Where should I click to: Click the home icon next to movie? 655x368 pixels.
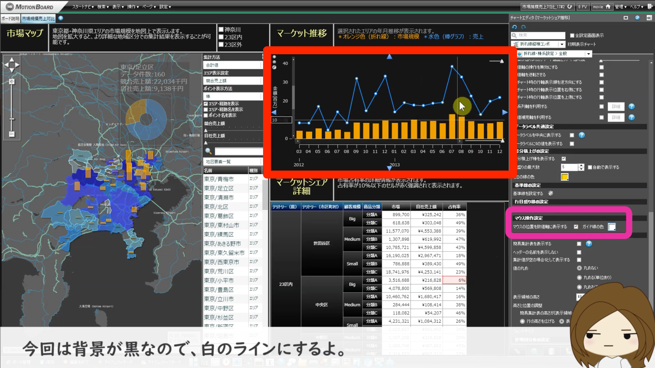tap(608, 7)
